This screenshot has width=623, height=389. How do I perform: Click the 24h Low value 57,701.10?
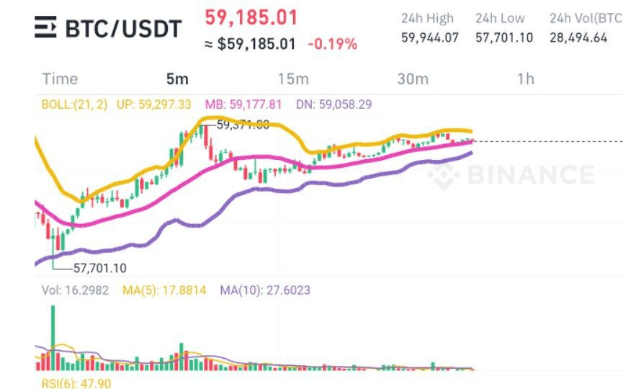tap(505, 37)
